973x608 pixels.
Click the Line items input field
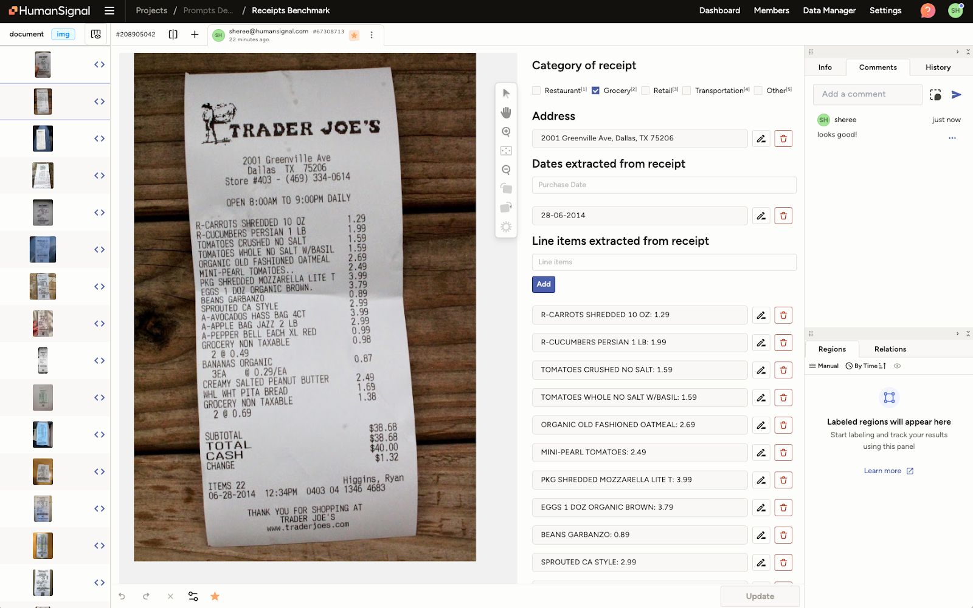pos(664,262)
